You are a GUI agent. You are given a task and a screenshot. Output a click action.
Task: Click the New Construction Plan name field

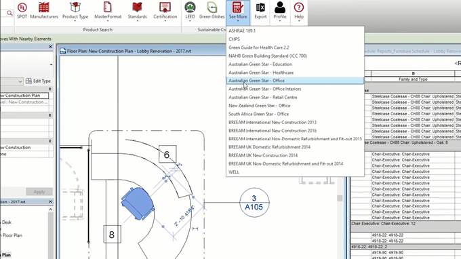click(x=24, y=96)
